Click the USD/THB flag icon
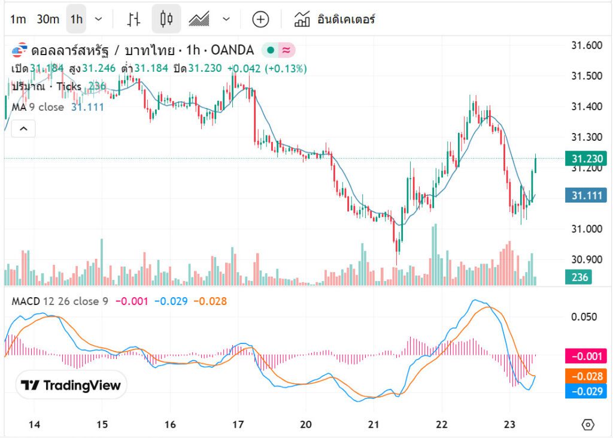The width and height of the screenshot is (613, 438). pos(20,50)
